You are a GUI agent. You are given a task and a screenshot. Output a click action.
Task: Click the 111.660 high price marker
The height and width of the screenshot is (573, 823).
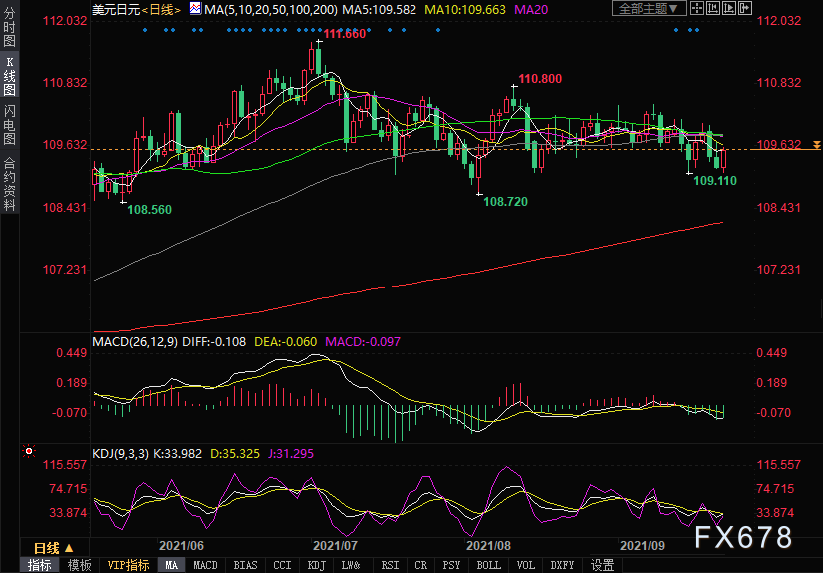point(345,34)
